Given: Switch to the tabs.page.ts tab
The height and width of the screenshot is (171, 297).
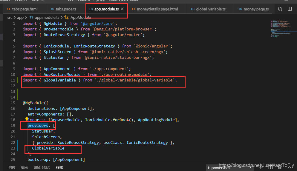Looking at the screenshot, I should pos(63,9).
